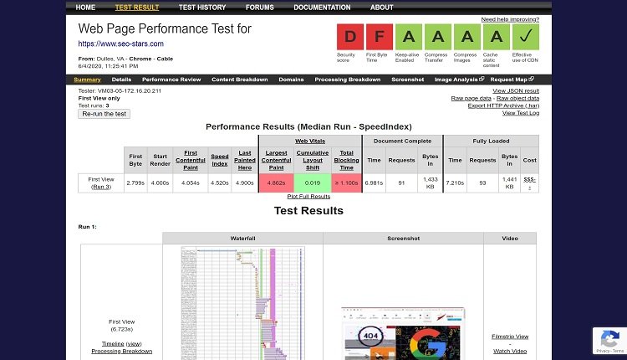Click the Compress Transfer A grade
Screen dimensions: 627x360
(x=436, y=37)
